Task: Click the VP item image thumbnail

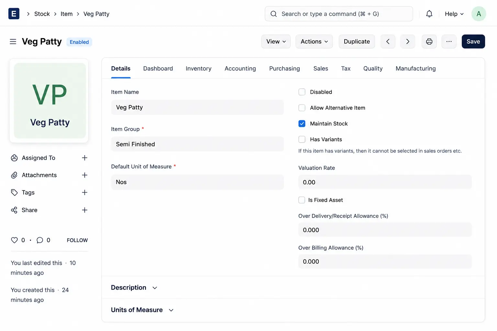Action: tap(50, 101)
